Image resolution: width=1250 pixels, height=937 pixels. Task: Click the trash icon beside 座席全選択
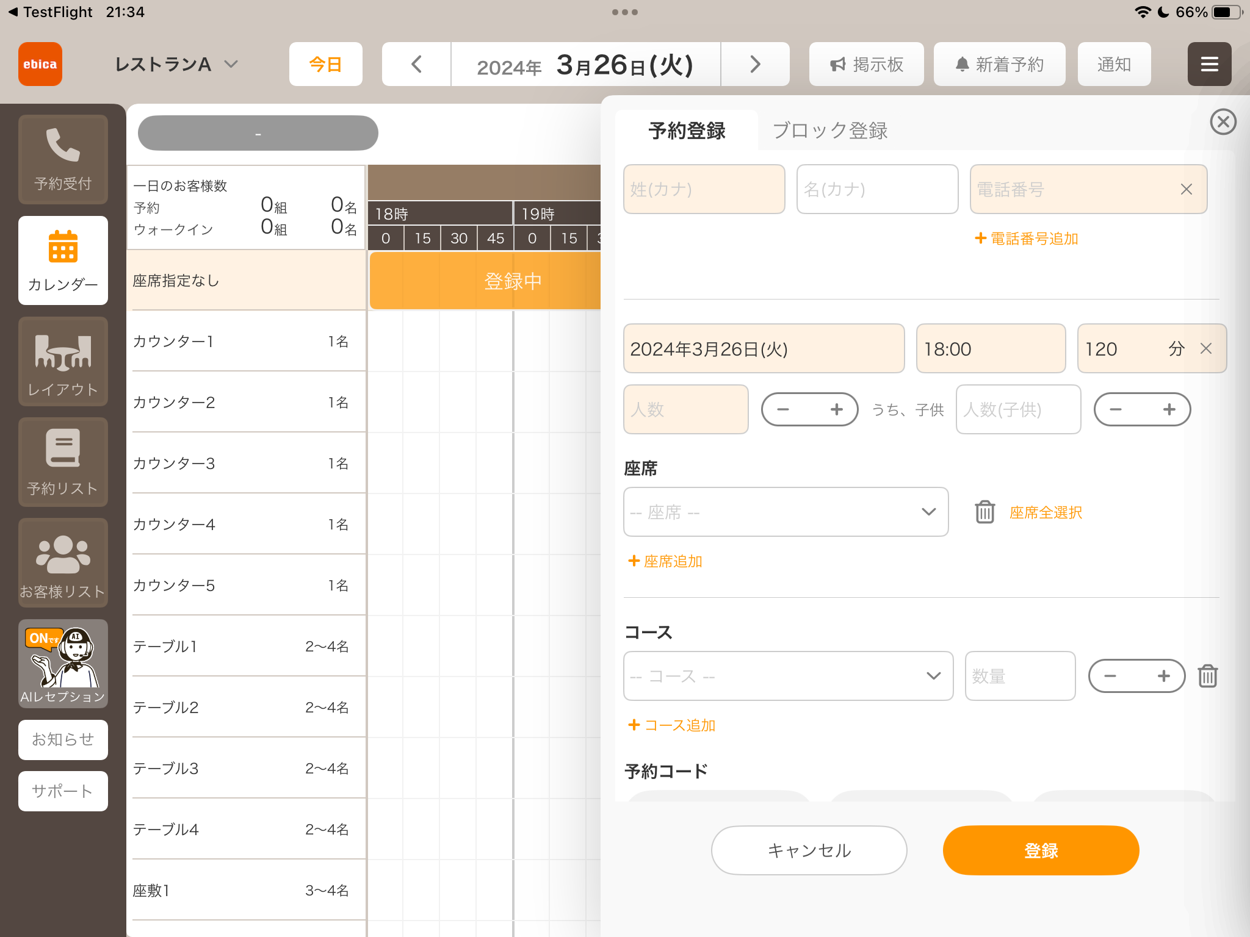pos(984,512)
